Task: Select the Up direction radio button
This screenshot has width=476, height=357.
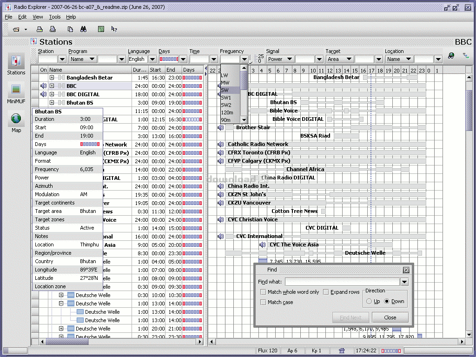Action: (369, 301)
